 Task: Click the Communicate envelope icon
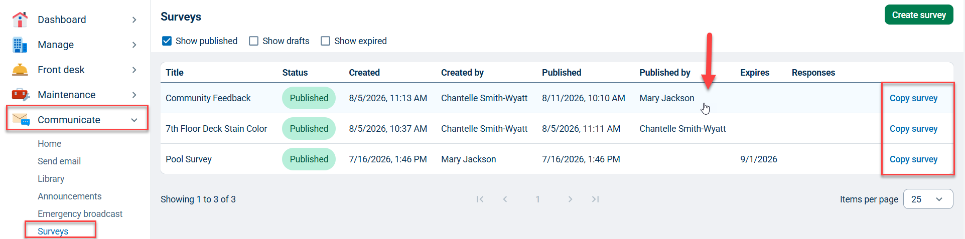(21, 119)
